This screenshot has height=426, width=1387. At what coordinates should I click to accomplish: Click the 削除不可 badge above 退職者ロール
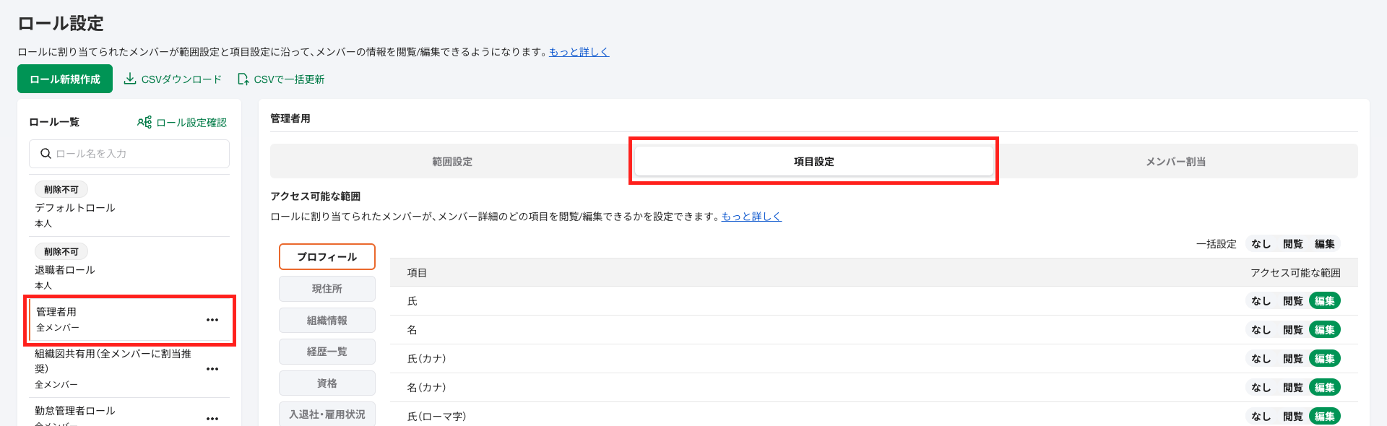point(61,251)
